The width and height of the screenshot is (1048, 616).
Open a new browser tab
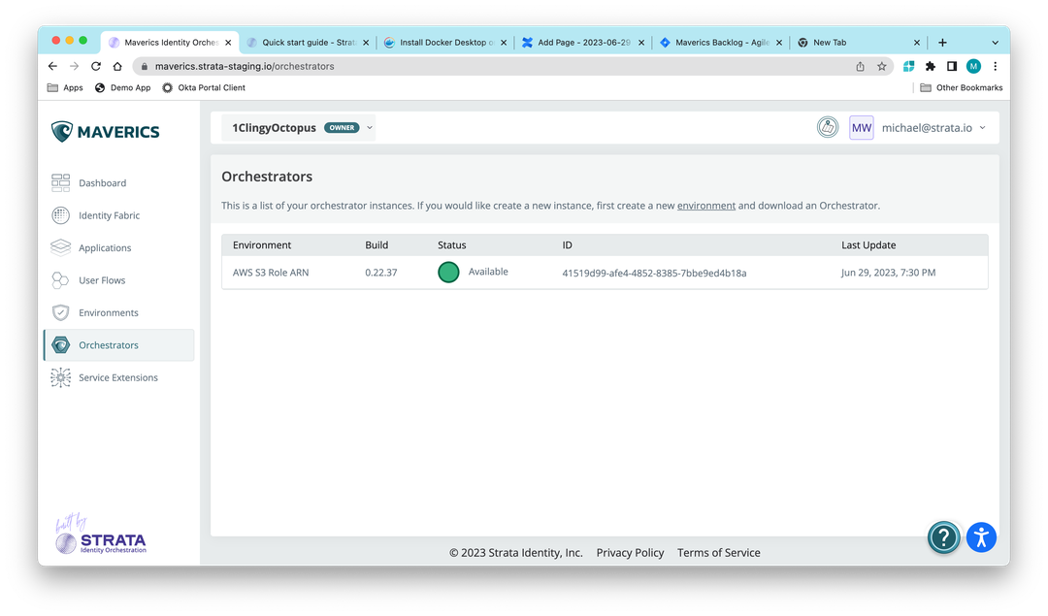[x=942, y=42]
